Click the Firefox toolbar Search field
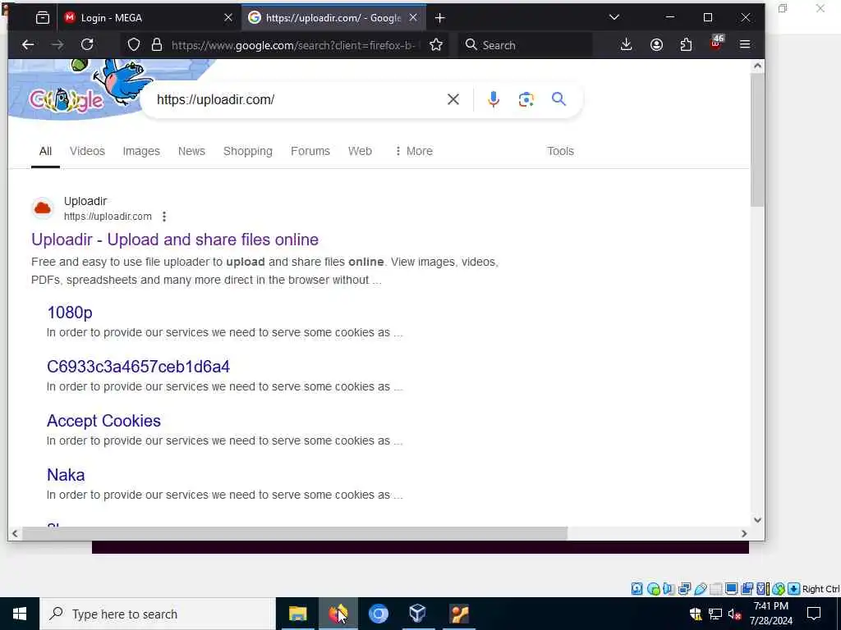Screen dimensions: 841x630 (526, 45)
